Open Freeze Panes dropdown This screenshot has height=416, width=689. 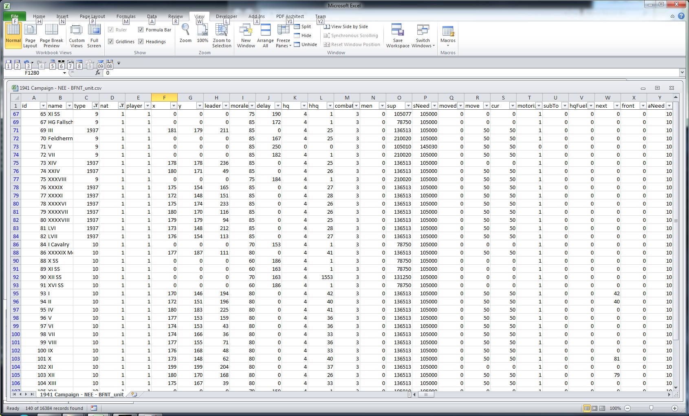(x=284, y=35)
